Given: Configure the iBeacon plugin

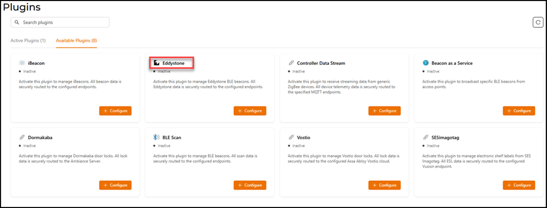Looking at the screenshot, I should point(115,111).
